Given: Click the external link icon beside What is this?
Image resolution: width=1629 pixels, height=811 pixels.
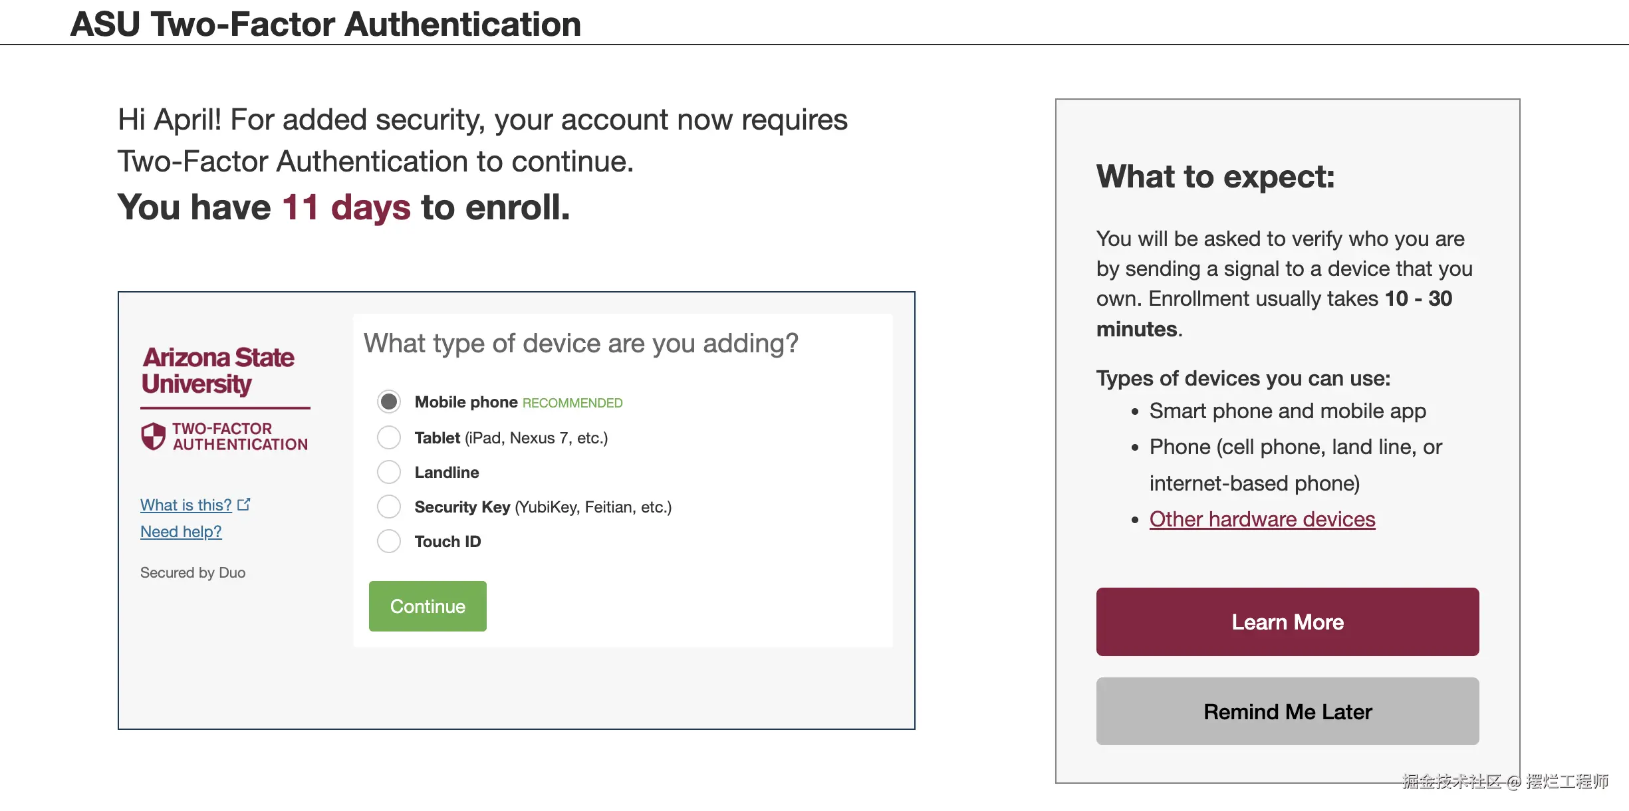Looking at the screenshot, I should 244,505.
